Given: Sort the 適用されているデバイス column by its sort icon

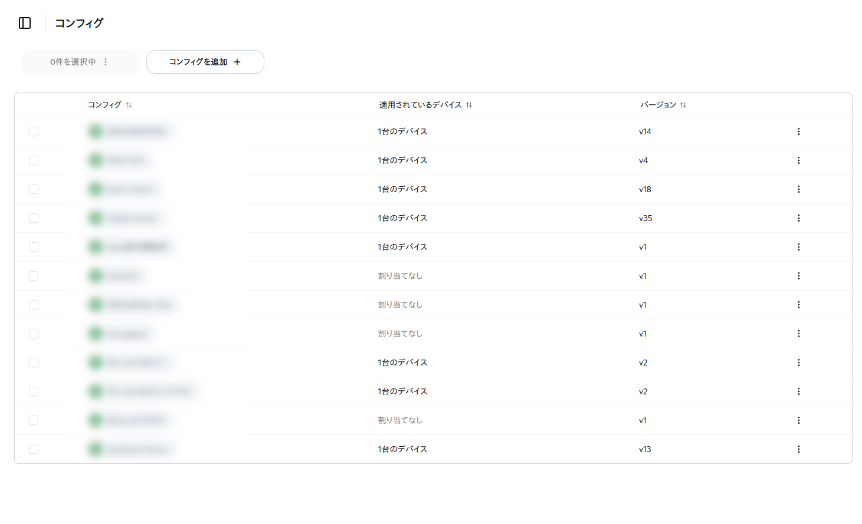Looking at the screenshot, I should point(469,104).
